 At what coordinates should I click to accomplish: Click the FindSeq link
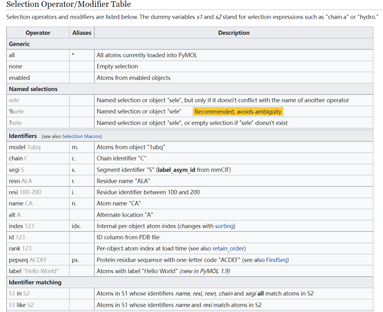[x=277, y=260]
